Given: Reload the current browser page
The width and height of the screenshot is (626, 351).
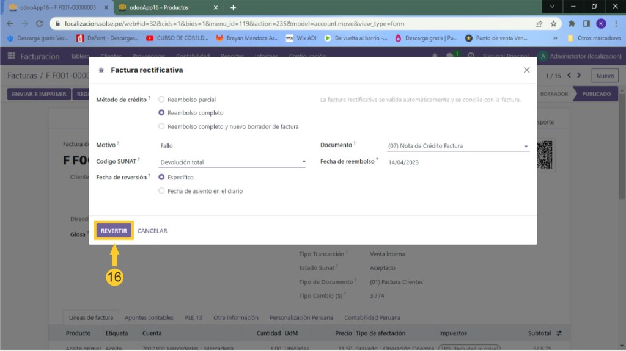Looking at the screenshot, I should click(x=40, y=23).
